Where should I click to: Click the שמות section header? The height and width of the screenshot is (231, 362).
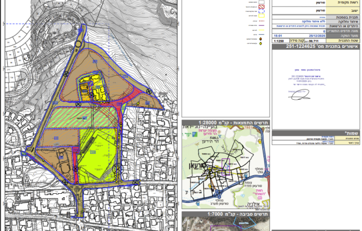pos(316,133)
